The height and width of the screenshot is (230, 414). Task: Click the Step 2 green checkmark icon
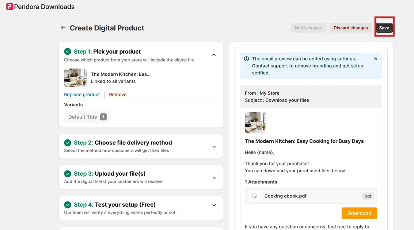[x=68, y=143]
